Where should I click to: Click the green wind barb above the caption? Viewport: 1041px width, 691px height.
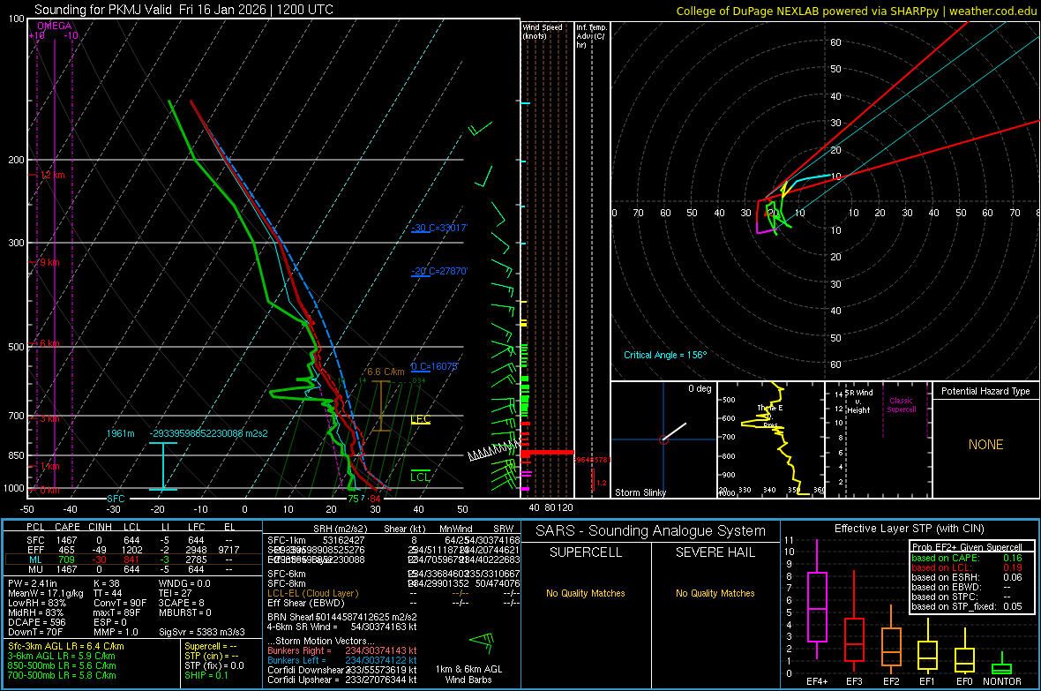click(x=483, y=642)
